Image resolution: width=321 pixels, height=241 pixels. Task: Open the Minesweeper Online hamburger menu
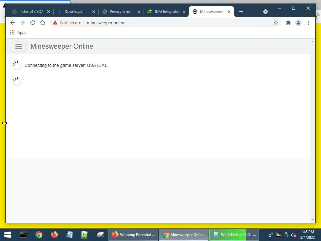tap(18, 46)
